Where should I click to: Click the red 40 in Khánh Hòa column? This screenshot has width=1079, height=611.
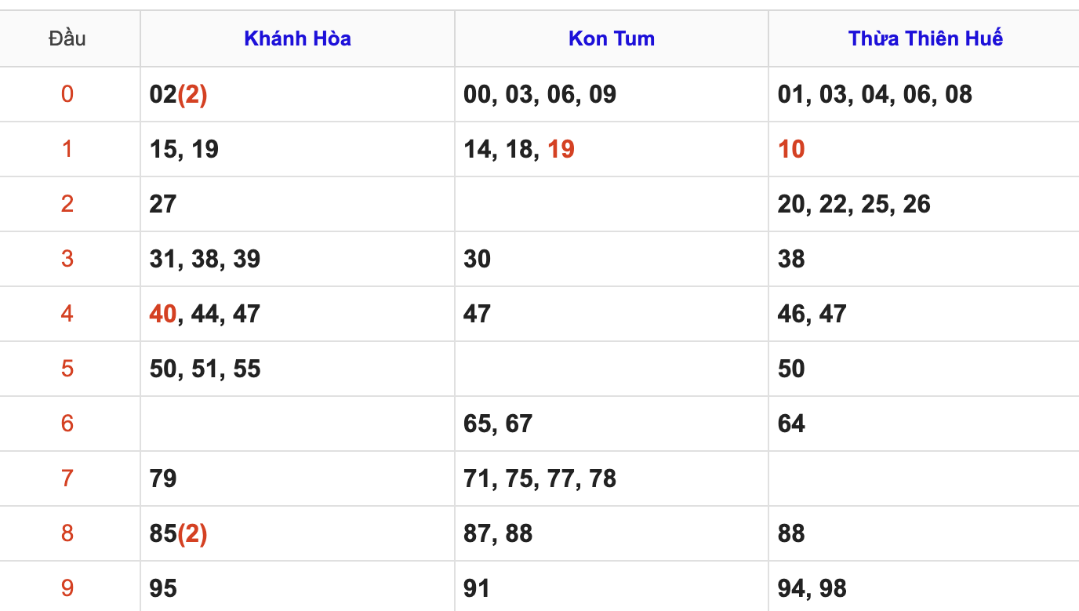163,314
